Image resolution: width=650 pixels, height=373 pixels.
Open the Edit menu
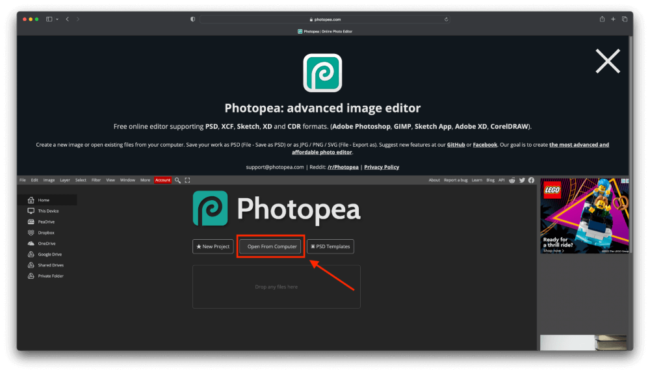click(x=34, y=180)
